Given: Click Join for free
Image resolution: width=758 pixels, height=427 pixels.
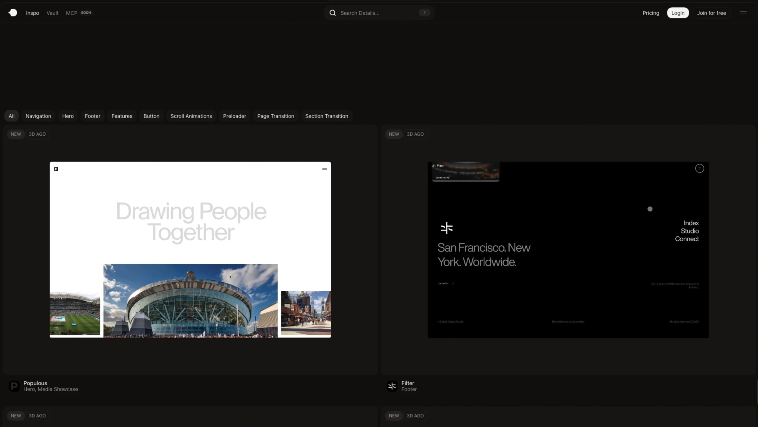Looking at the screenshot, I should click(711, 13).
